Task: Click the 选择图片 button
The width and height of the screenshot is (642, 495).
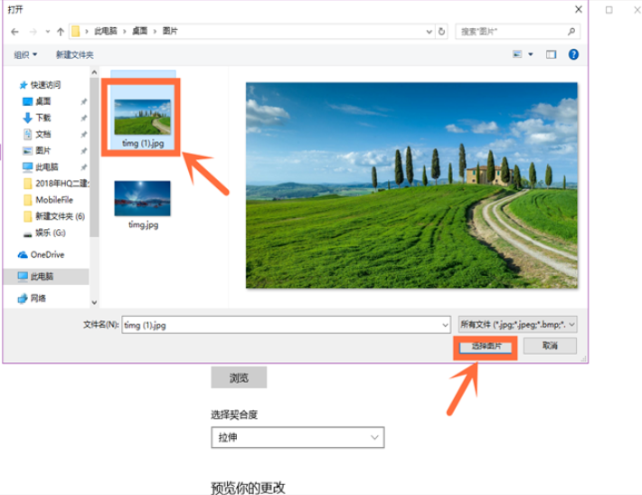Action: [x=484, y=347]
